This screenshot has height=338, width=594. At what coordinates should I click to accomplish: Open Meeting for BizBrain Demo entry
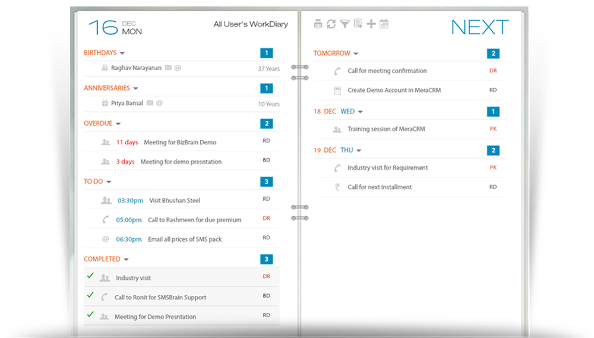[x=180, y=143]
